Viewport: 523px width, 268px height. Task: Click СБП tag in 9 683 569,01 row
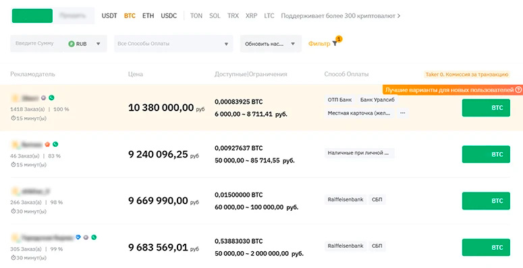[x=377, y=246]
